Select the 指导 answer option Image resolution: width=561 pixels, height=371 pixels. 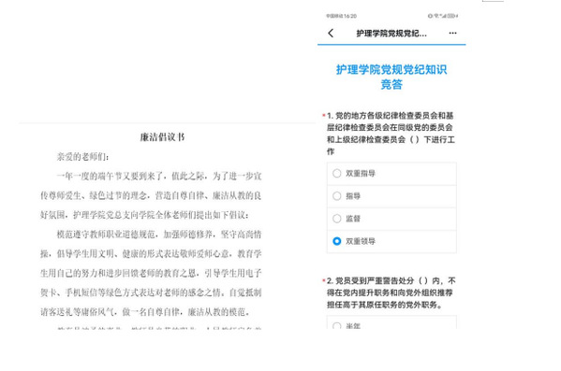pyautogui.click(x=391, y=196)
